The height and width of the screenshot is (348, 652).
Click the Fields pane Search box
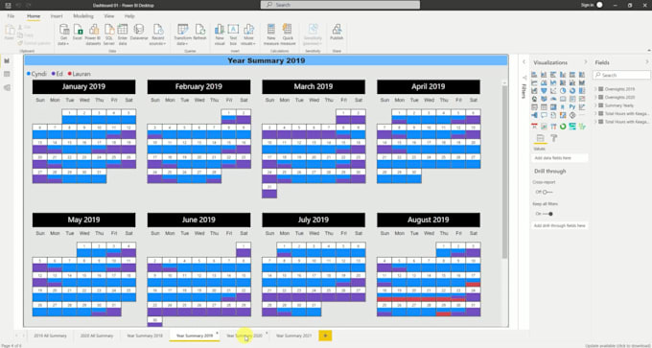[621, 75]
